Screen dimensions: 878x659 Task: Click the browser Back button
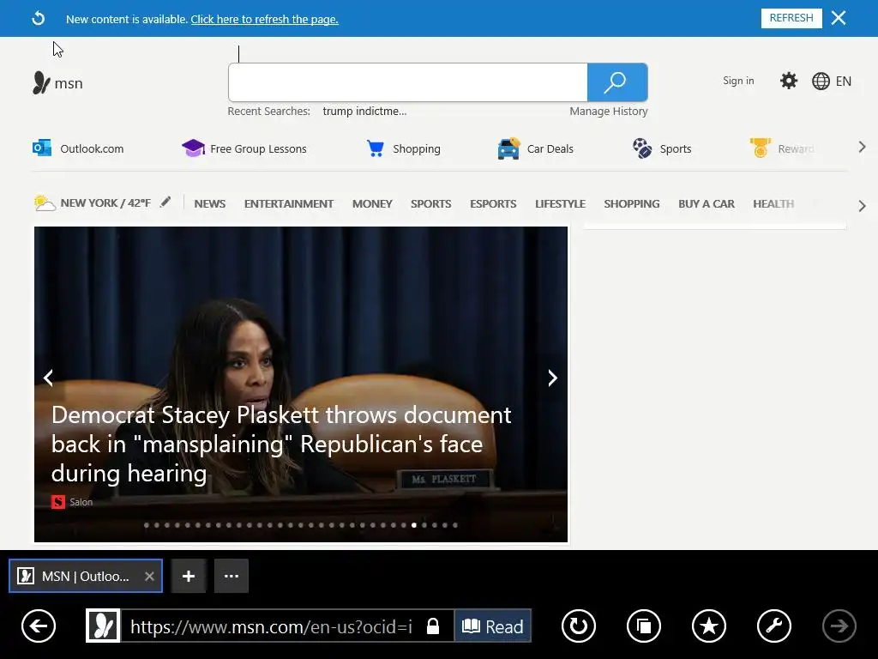[x=39, y=626]
